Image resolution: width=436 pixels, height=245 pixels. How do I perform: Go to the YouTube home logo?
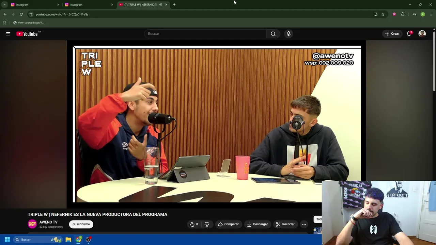(27, 34)
